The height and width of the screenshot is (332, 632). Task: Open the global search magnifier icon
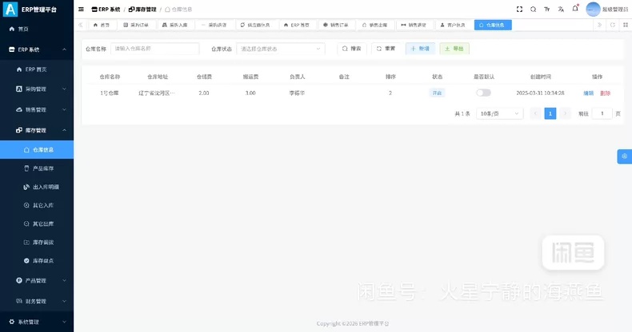pyautogui.click(x=534, y=10)
